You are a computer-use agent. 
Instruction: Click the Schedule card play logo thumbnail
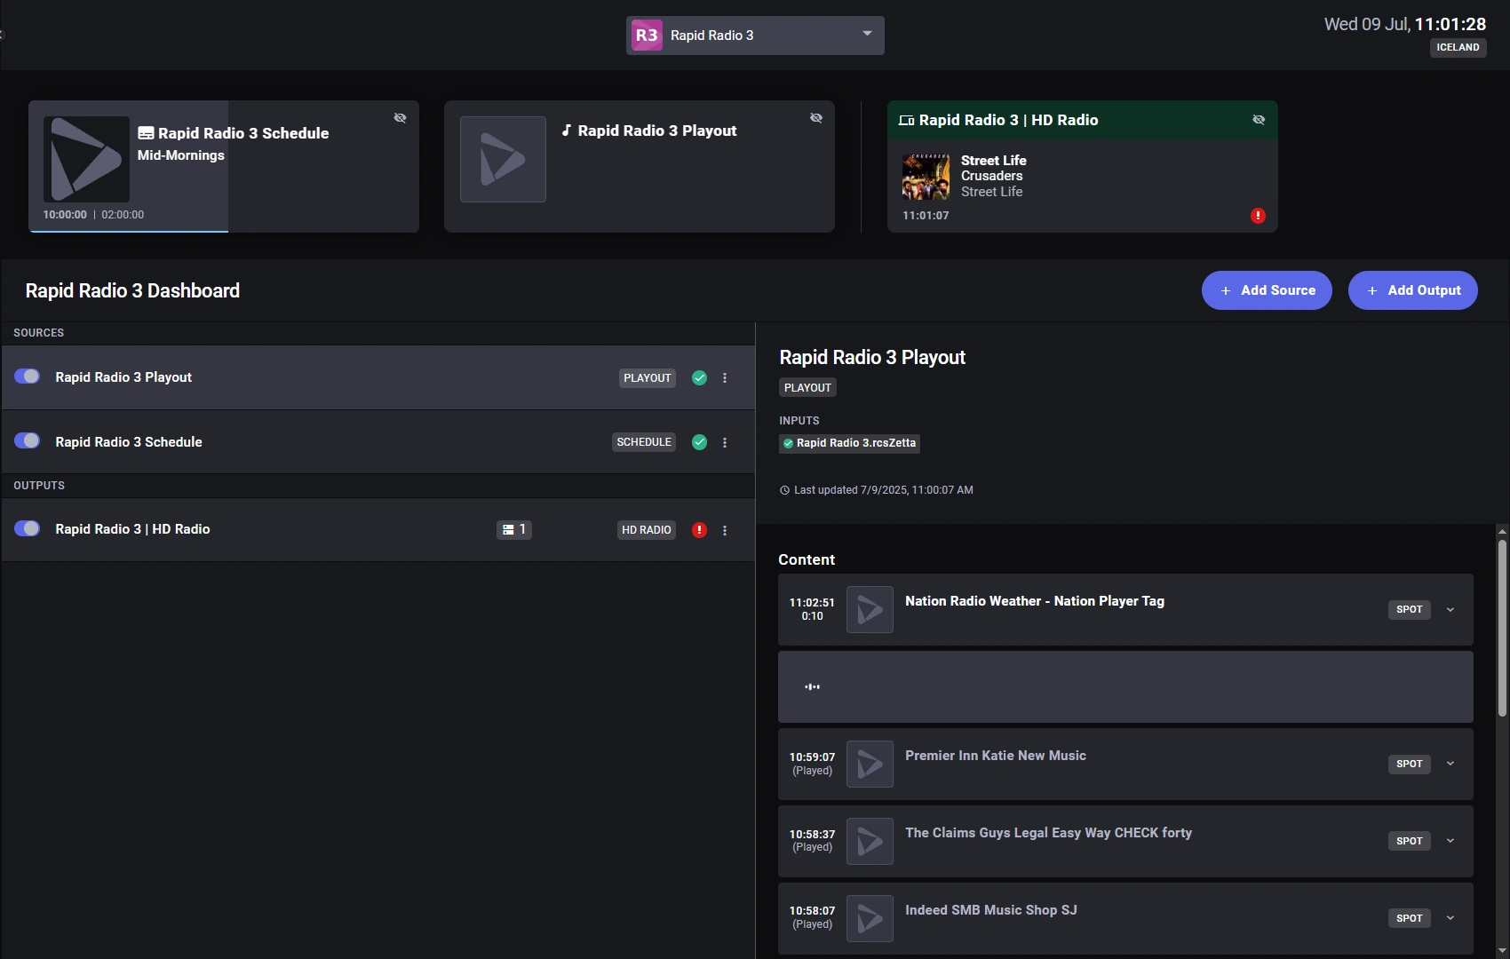tap(86, 159)
